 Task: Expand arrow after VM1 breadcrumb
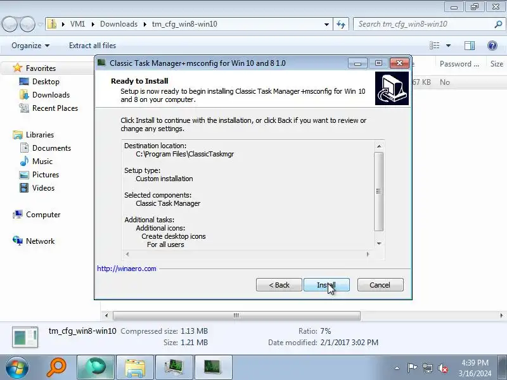click(93, 24)
